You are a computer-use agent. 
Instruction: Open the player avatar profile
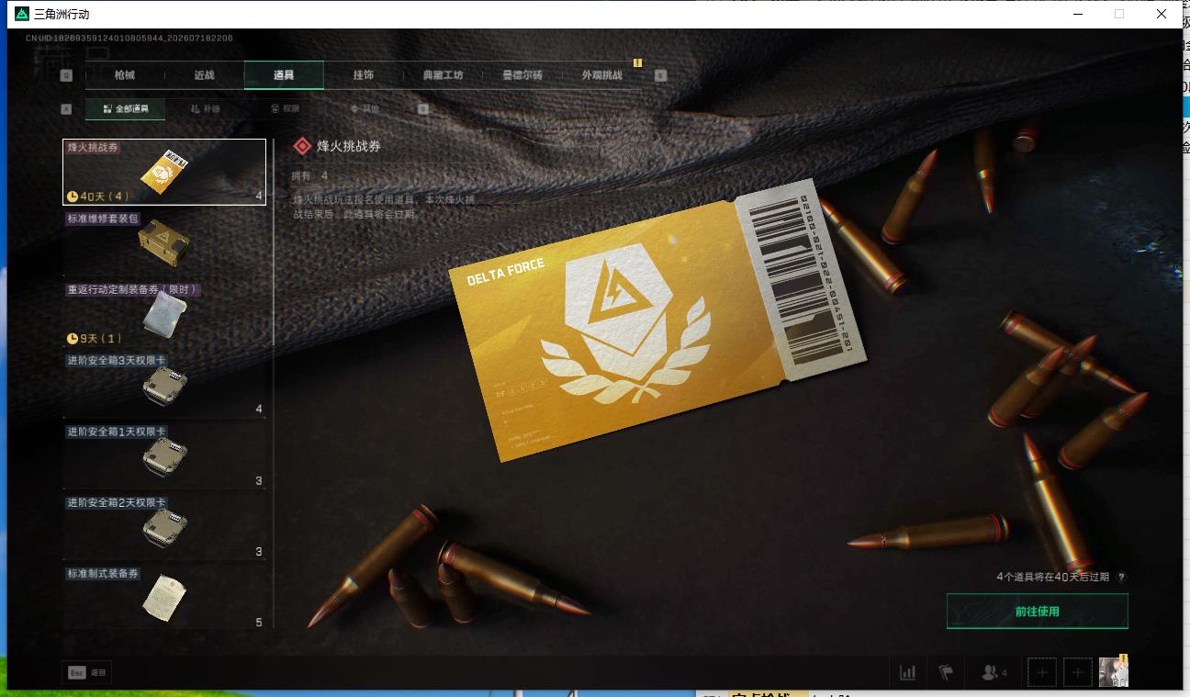coord(1114,673)
